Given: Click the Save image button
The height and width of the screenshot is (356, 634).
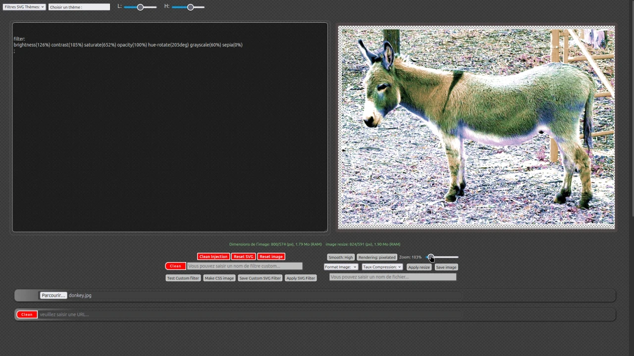Looking at the screenshot, I should [x=445, y=267].
